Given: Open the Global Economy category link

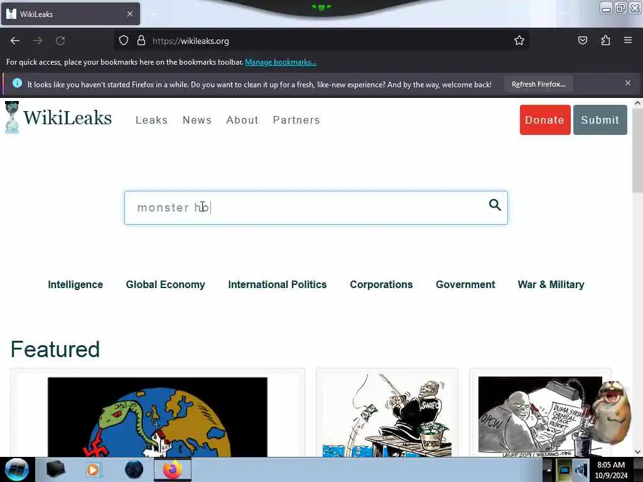Looking at the screenshot, I should click(x=165, y=284).
